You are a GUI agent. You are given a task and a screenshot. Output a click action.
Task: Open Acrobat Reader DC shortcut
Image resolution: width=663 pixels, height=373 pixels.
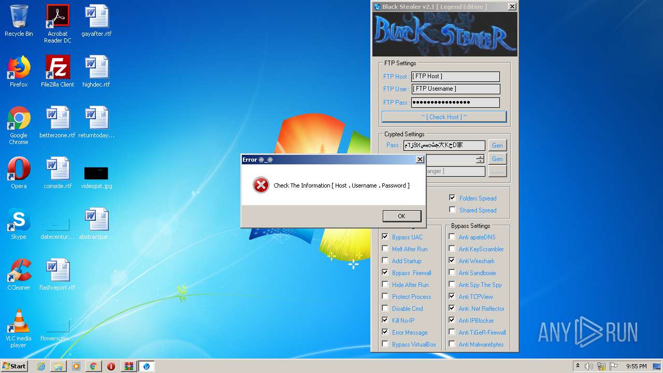57,24
